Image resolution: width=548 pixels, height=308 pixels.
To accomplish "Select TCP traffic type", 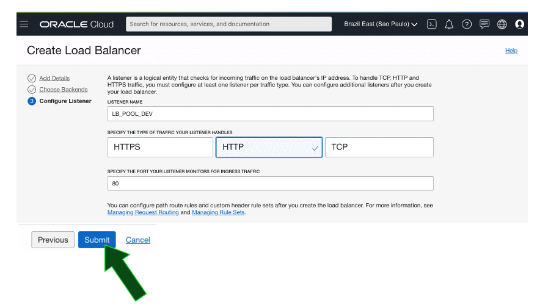I will tap(379, 147).
